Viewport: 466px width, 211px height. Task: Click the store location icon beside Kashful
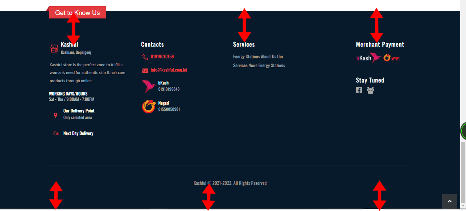pyautogui.click(x=54, y=48)
